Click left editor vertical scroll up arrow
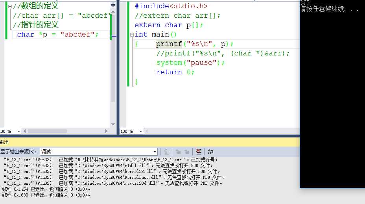This screenshot has width=365, height=204. coord(113,11)
